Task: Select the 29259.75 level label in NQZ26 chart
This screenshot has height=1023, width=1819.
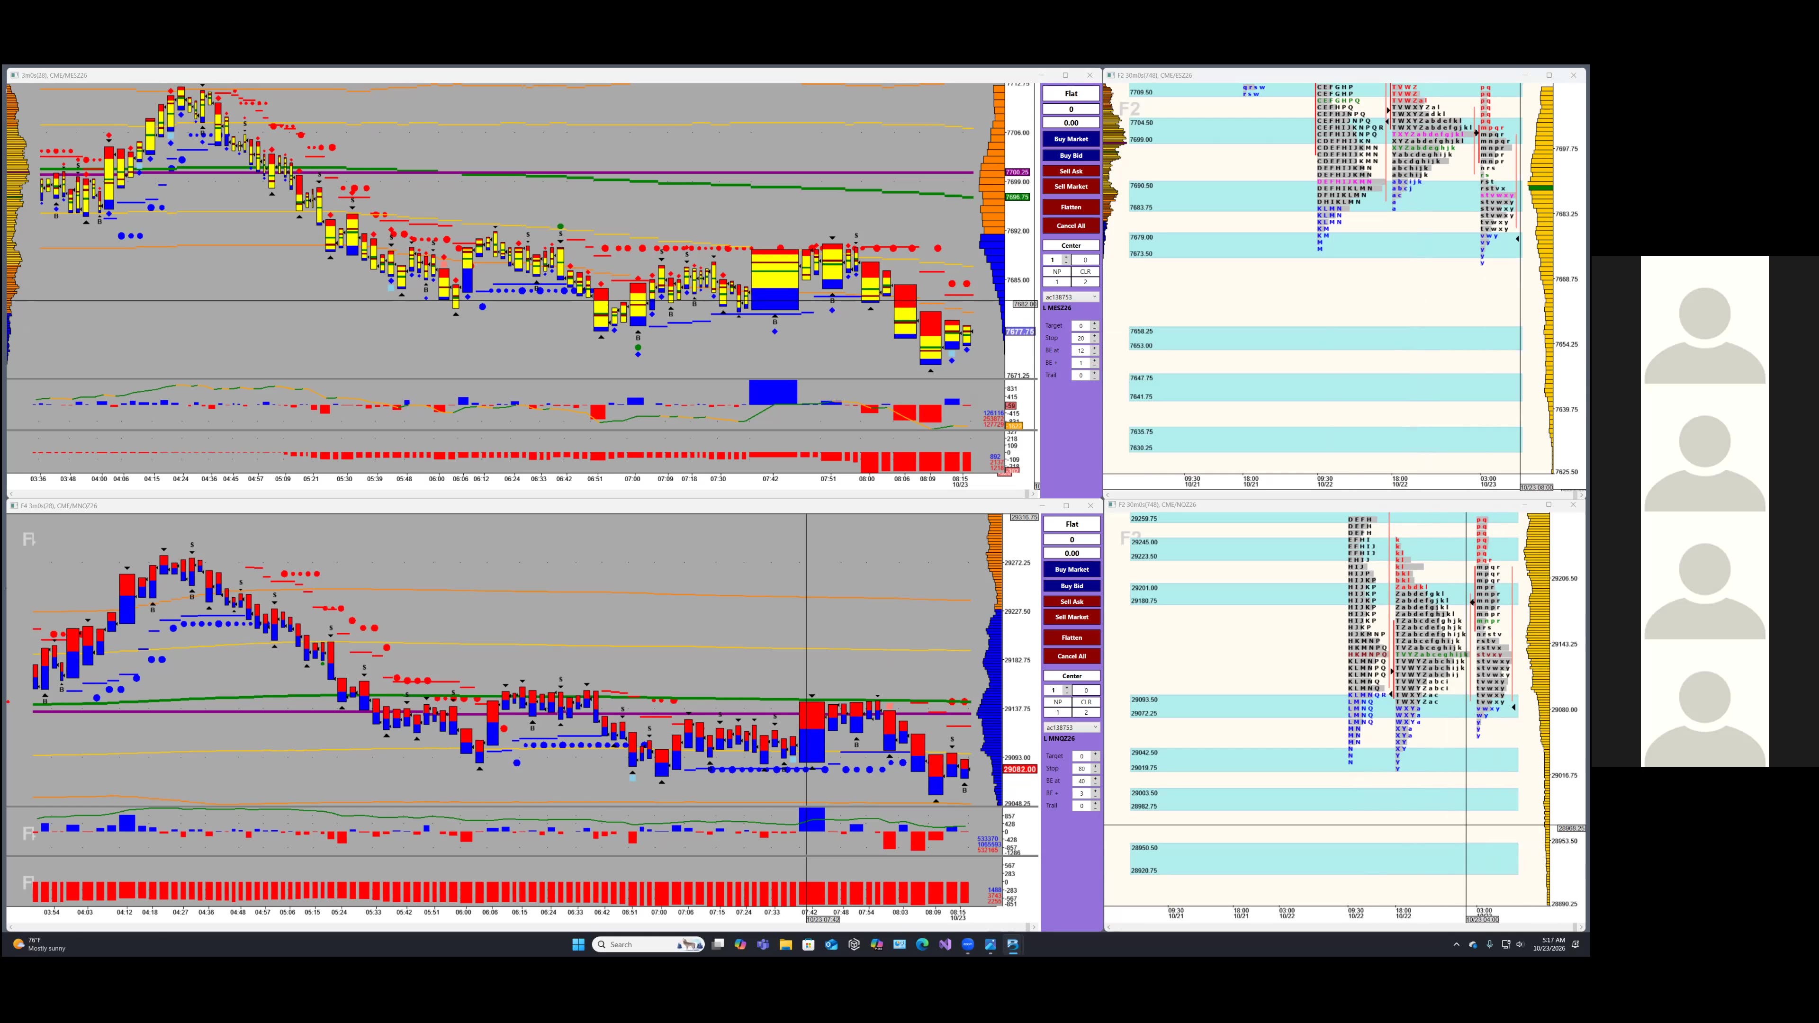Action: point(1144,519)
